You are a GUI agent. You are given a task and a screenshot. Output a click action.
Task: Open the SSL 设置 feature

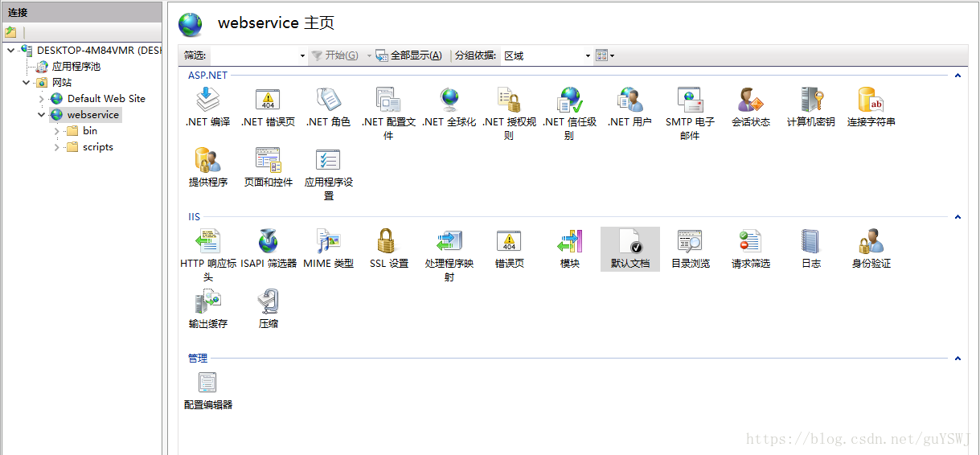tap(388, 248)
